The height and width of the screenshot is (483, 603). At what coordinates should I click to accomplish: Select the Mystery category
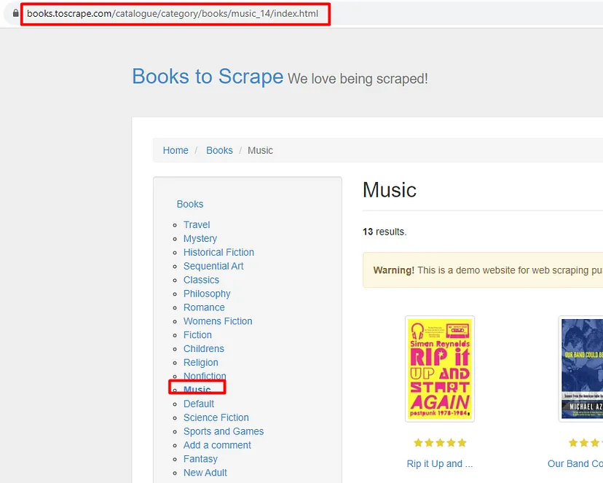200,238
